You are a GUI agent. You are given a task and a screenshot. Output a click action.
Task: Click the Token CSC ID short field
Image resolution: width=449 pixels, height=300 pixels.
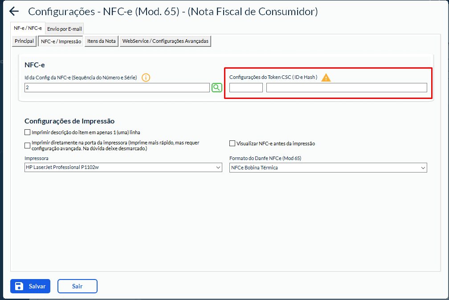246,88
